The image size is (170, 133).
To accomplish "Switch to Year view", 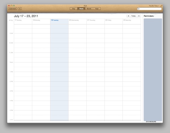I will (x=97, y=9).
